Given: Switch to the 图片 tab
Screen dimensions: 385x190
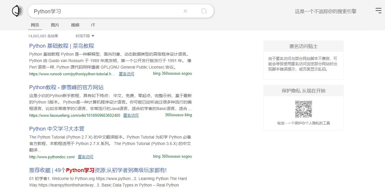Looking at the screenshot, I should 55,25.
